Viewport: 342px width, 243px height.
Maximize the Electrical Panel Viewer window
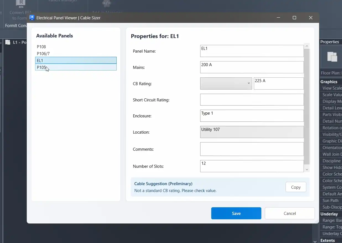click(294, 18)
